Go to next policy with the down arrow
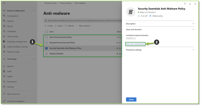Screen dimensions: 201x106 point(190,4)
